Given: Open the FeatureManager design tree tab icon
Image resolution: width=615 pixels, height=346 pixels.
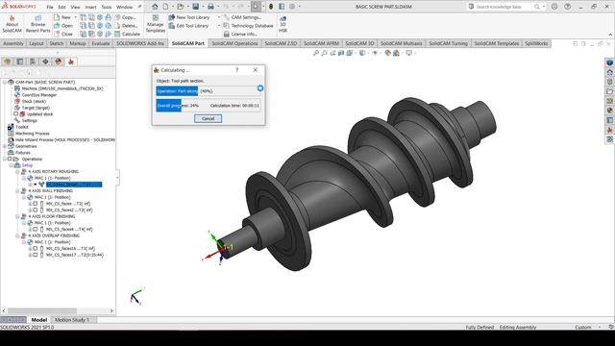Looking at the screenshot, I should click(x=7, y=62).
